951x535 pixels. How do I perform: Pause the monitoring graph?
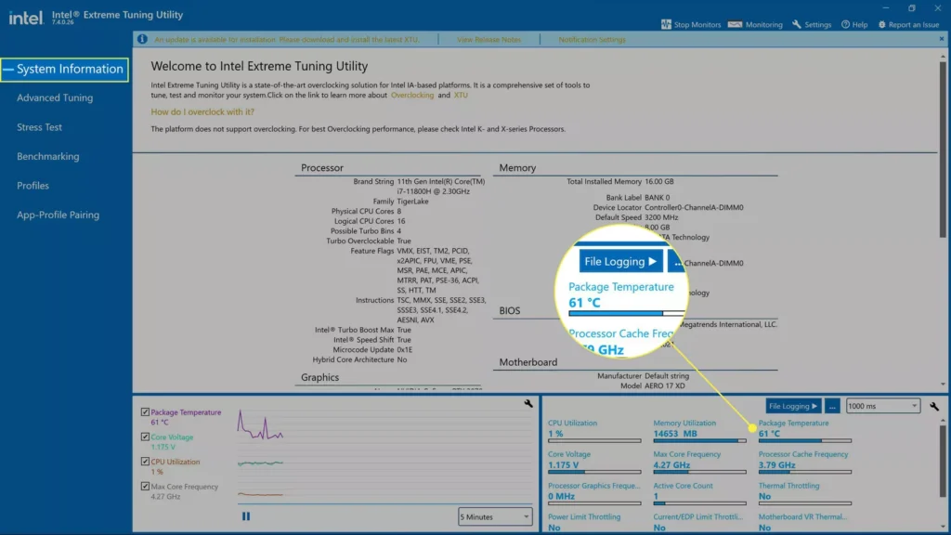[245, 516]
